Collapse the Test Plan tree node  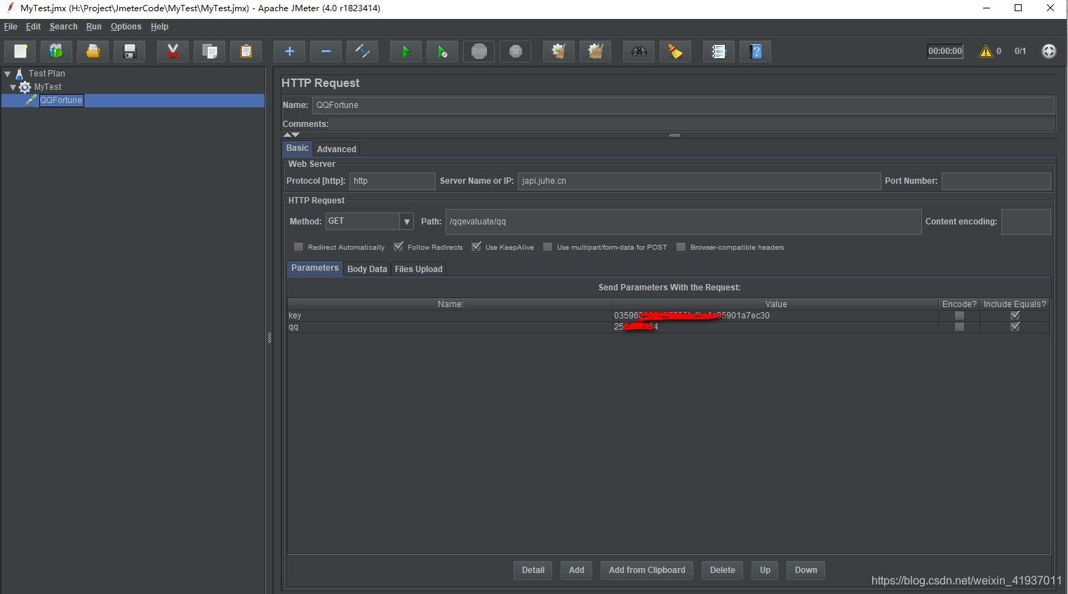(7, 74)
